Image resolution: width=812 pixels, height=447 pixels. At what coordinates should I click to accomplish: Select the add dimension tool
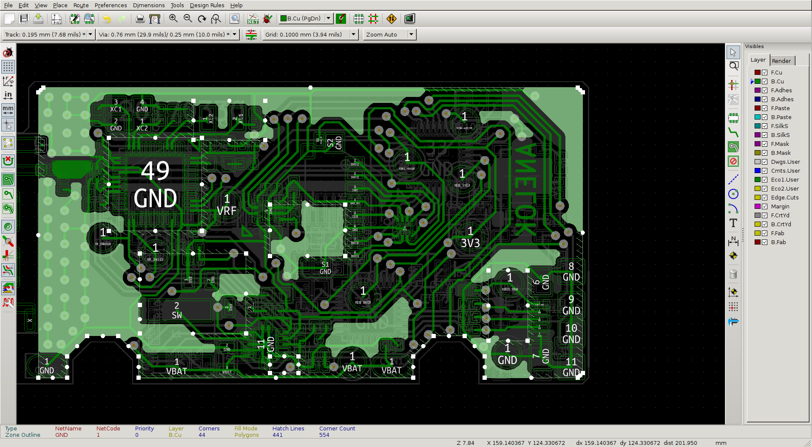(x=733, y=241)
